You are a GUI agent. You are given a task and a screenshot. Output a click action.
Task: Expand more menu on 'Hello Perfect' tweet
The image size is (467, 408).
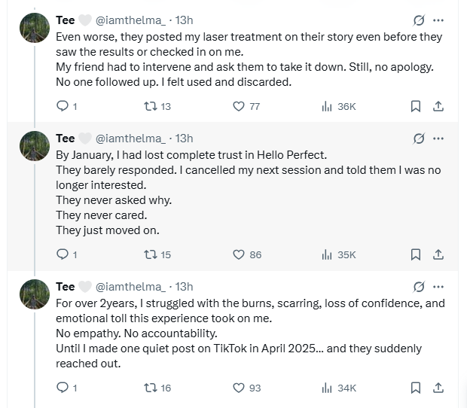pyautogui.click(x=438, y=139)
